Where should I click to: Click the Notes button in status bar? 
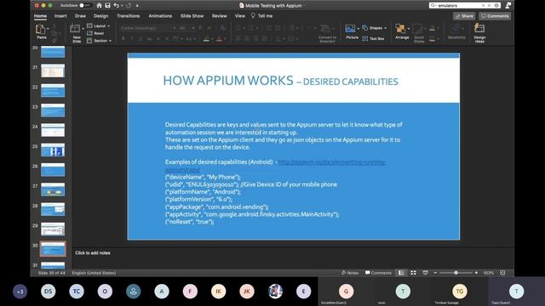coord(350,273)
